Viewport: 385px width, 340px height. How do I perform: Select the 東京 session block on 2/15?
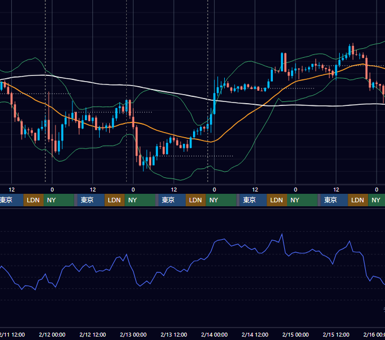[x=334, y=200]
